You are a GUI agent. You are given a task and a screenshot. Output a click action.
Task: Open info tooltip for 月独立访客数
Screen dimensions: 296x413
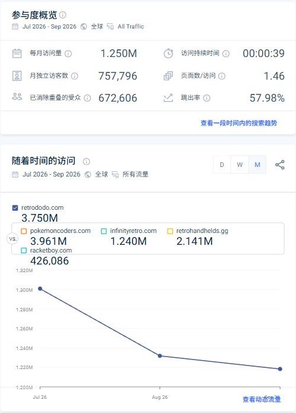coord(75,76)
